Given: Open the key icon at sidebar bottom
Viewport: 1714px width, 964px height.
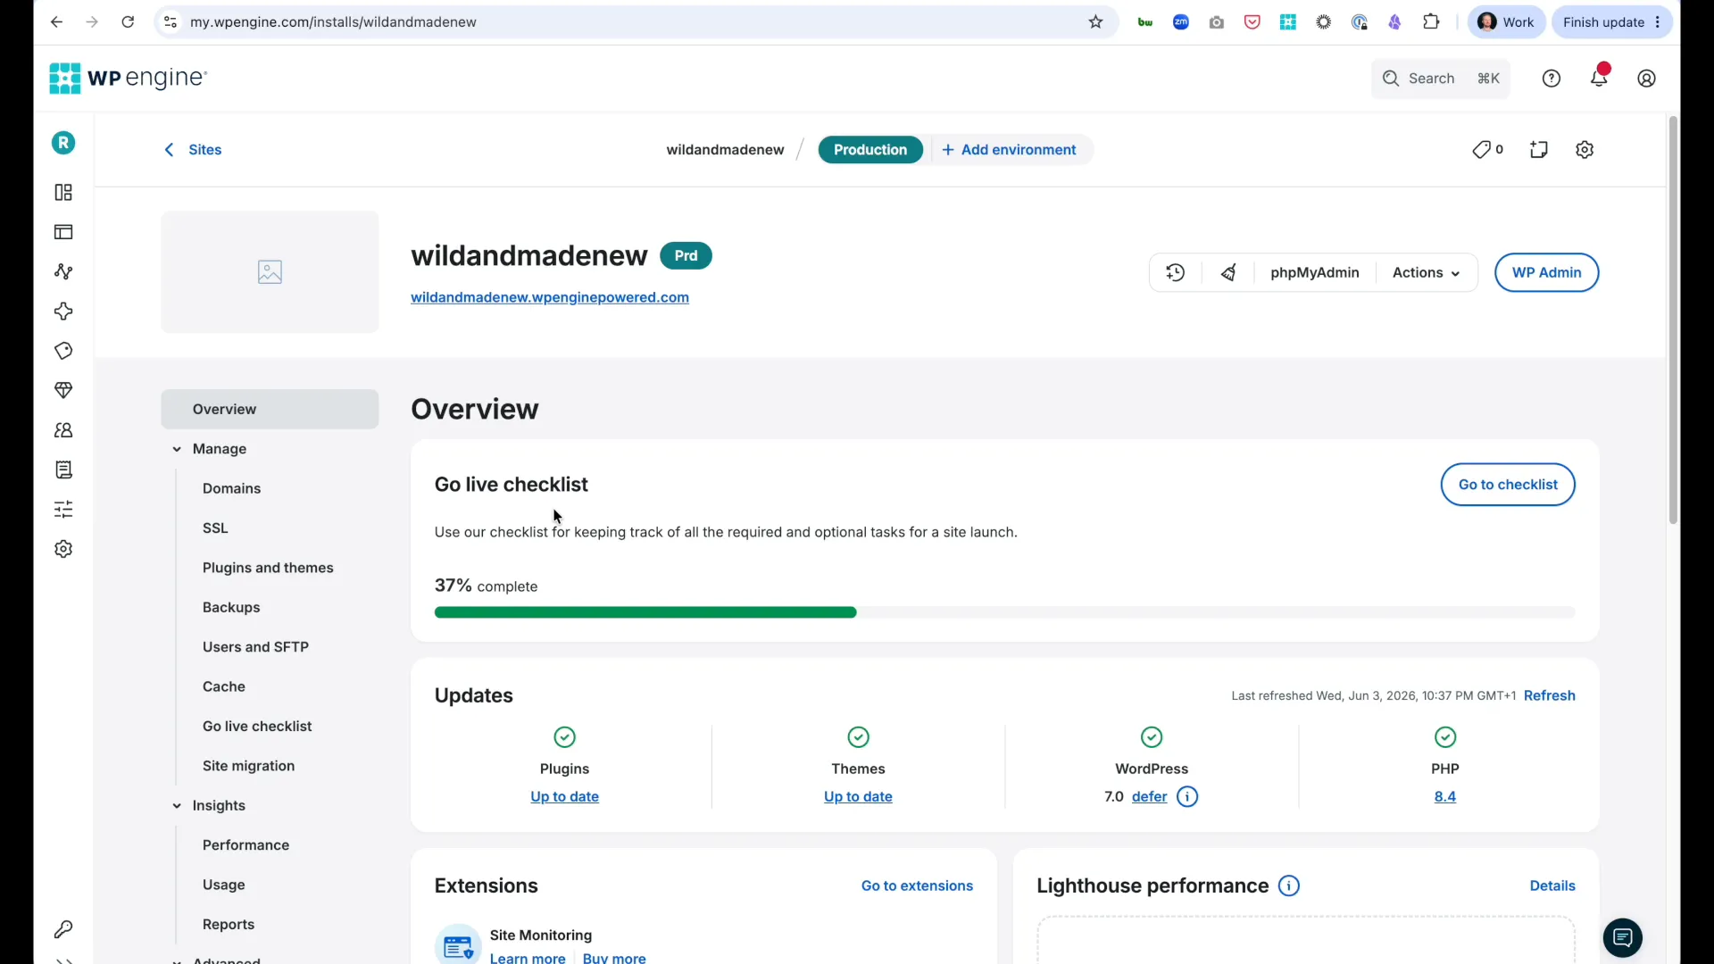Looking at the screenshot, I should [63, 929].
